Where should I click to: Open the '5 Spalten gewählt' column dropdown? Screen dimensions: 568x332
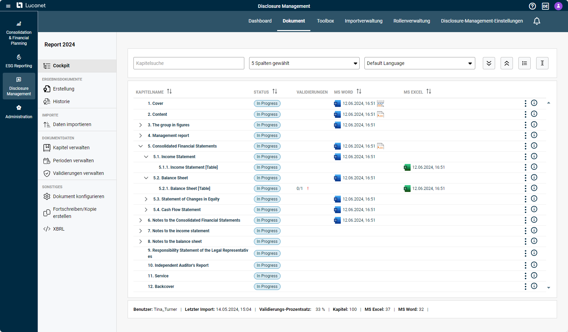(x=304, y=63)
